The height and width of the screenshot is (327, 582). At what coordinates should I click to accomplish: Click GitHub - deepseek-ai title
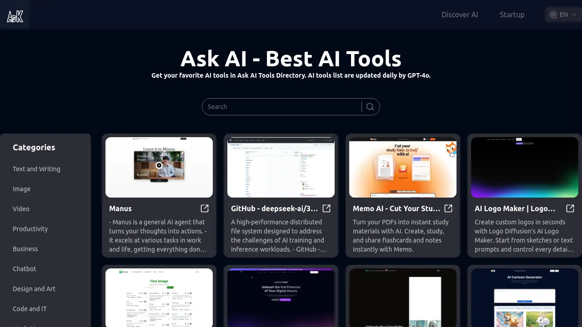pos(274,208)
